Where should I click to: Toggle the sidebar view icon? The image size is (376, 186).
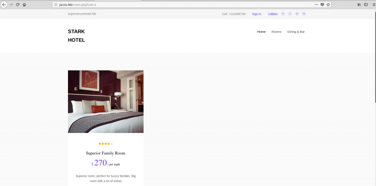click(x=366, y=4)
